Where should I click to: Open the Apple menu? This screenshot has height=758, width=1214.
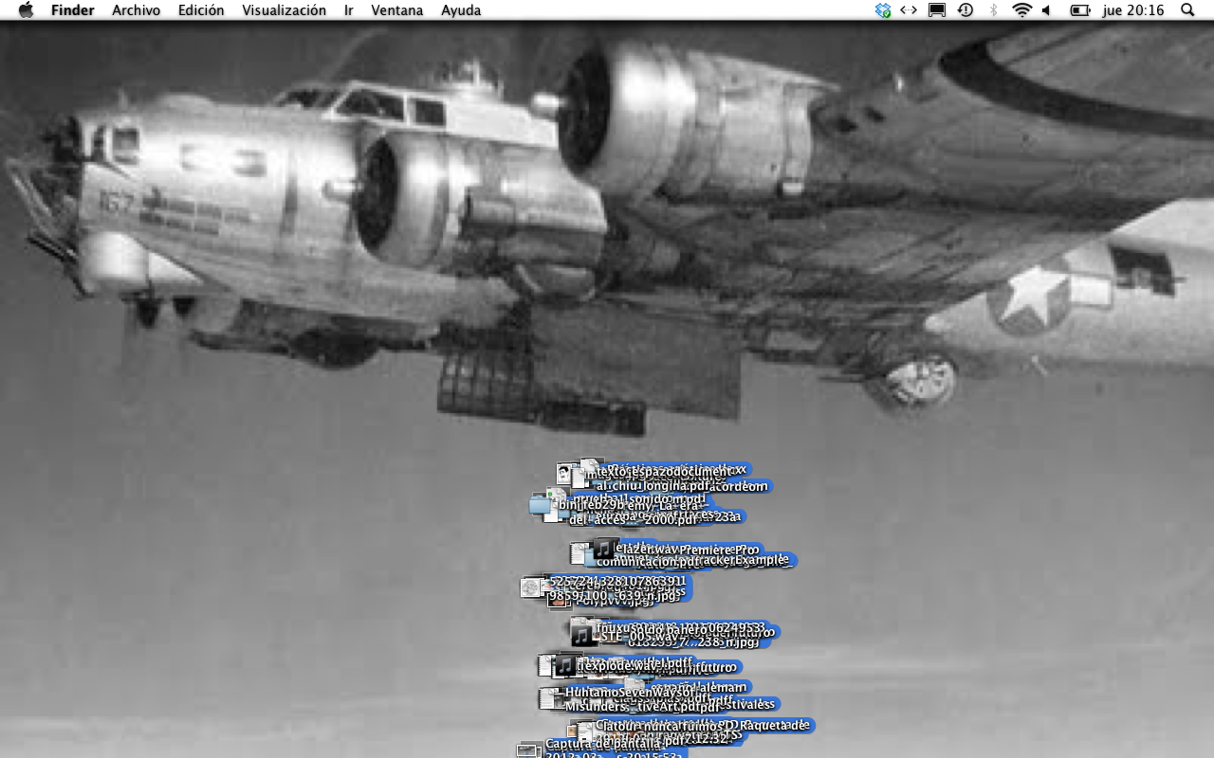click(x=26, y=10)
